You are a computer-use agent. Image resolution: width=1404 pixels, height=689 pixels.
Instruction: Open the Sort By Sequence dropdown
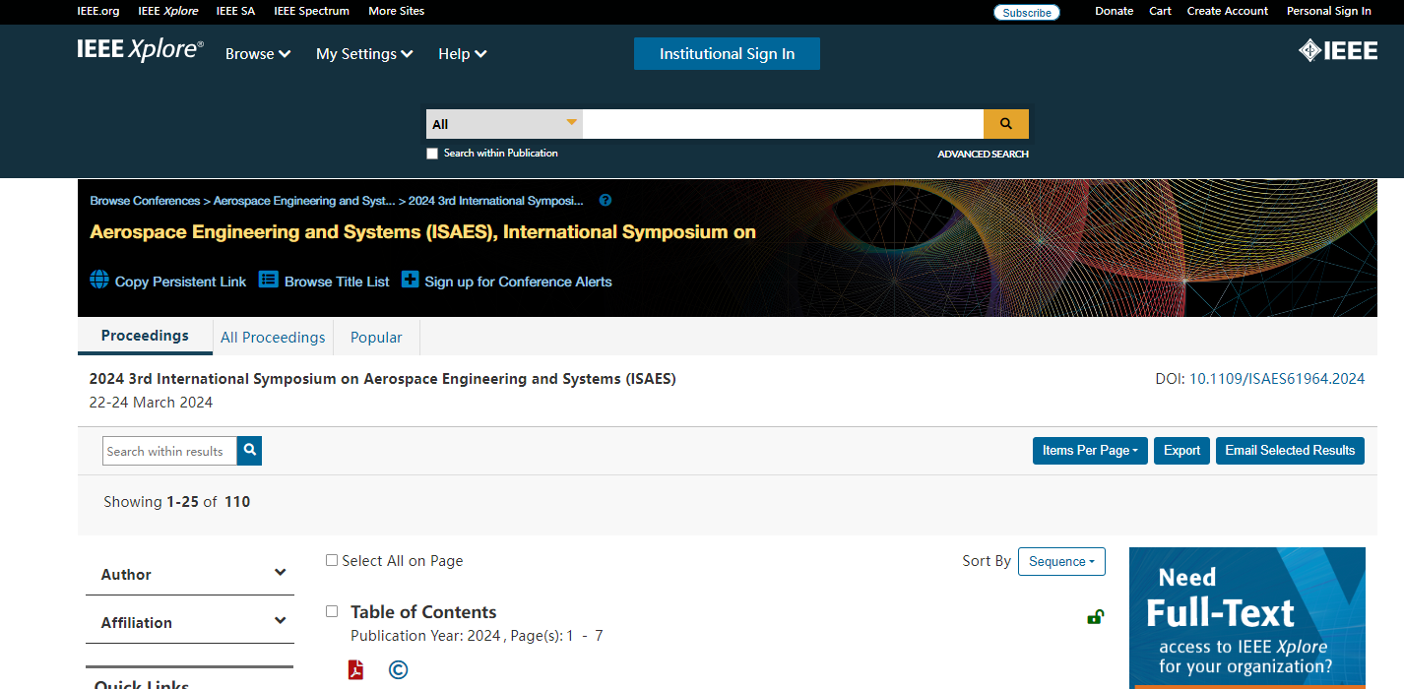coord(1061,561)
